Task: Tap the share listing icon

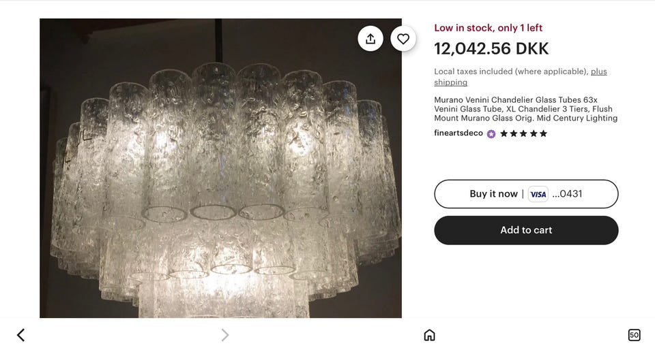Action: 370,39
